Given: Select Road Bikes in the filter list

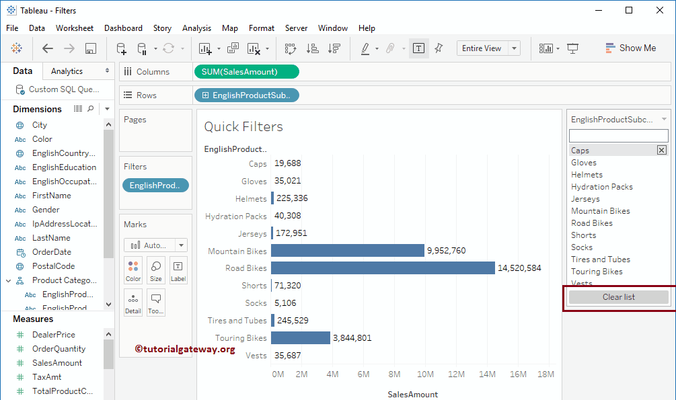Looking at the screenshot, I should [592, 223].
